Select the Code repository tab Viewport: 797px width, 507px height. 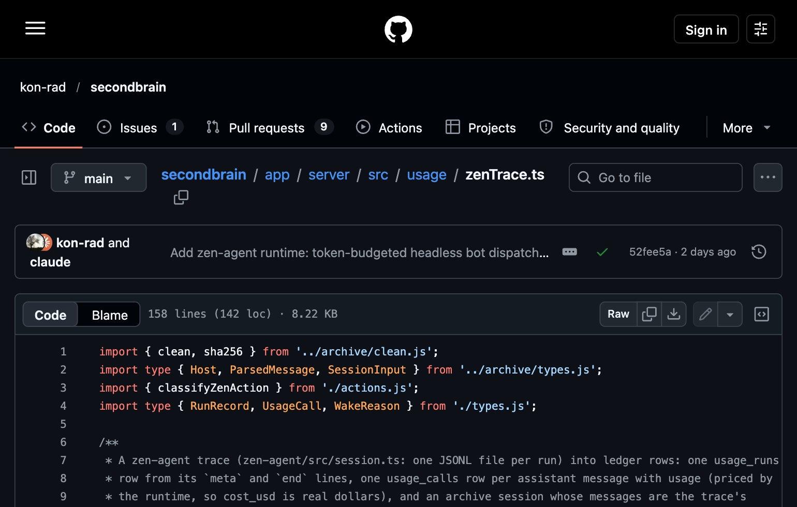[49, 127]
